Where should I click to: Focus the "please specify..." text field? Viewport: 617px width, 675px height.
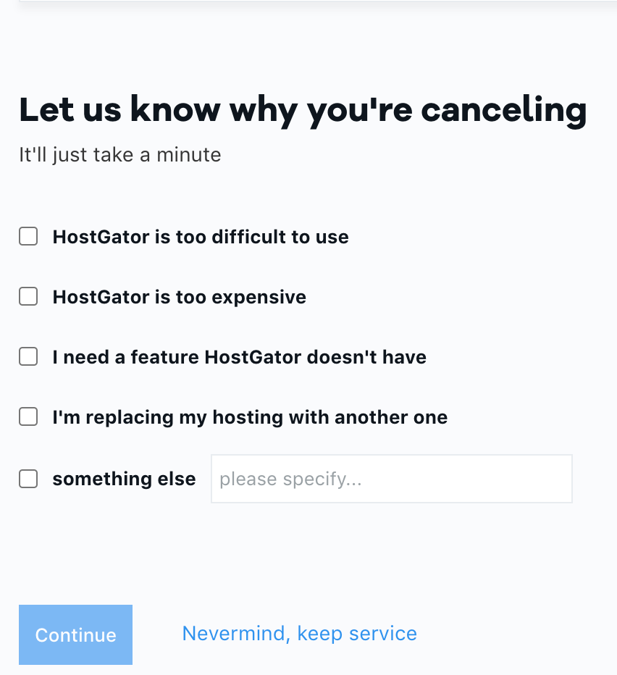tap(391, 479)
